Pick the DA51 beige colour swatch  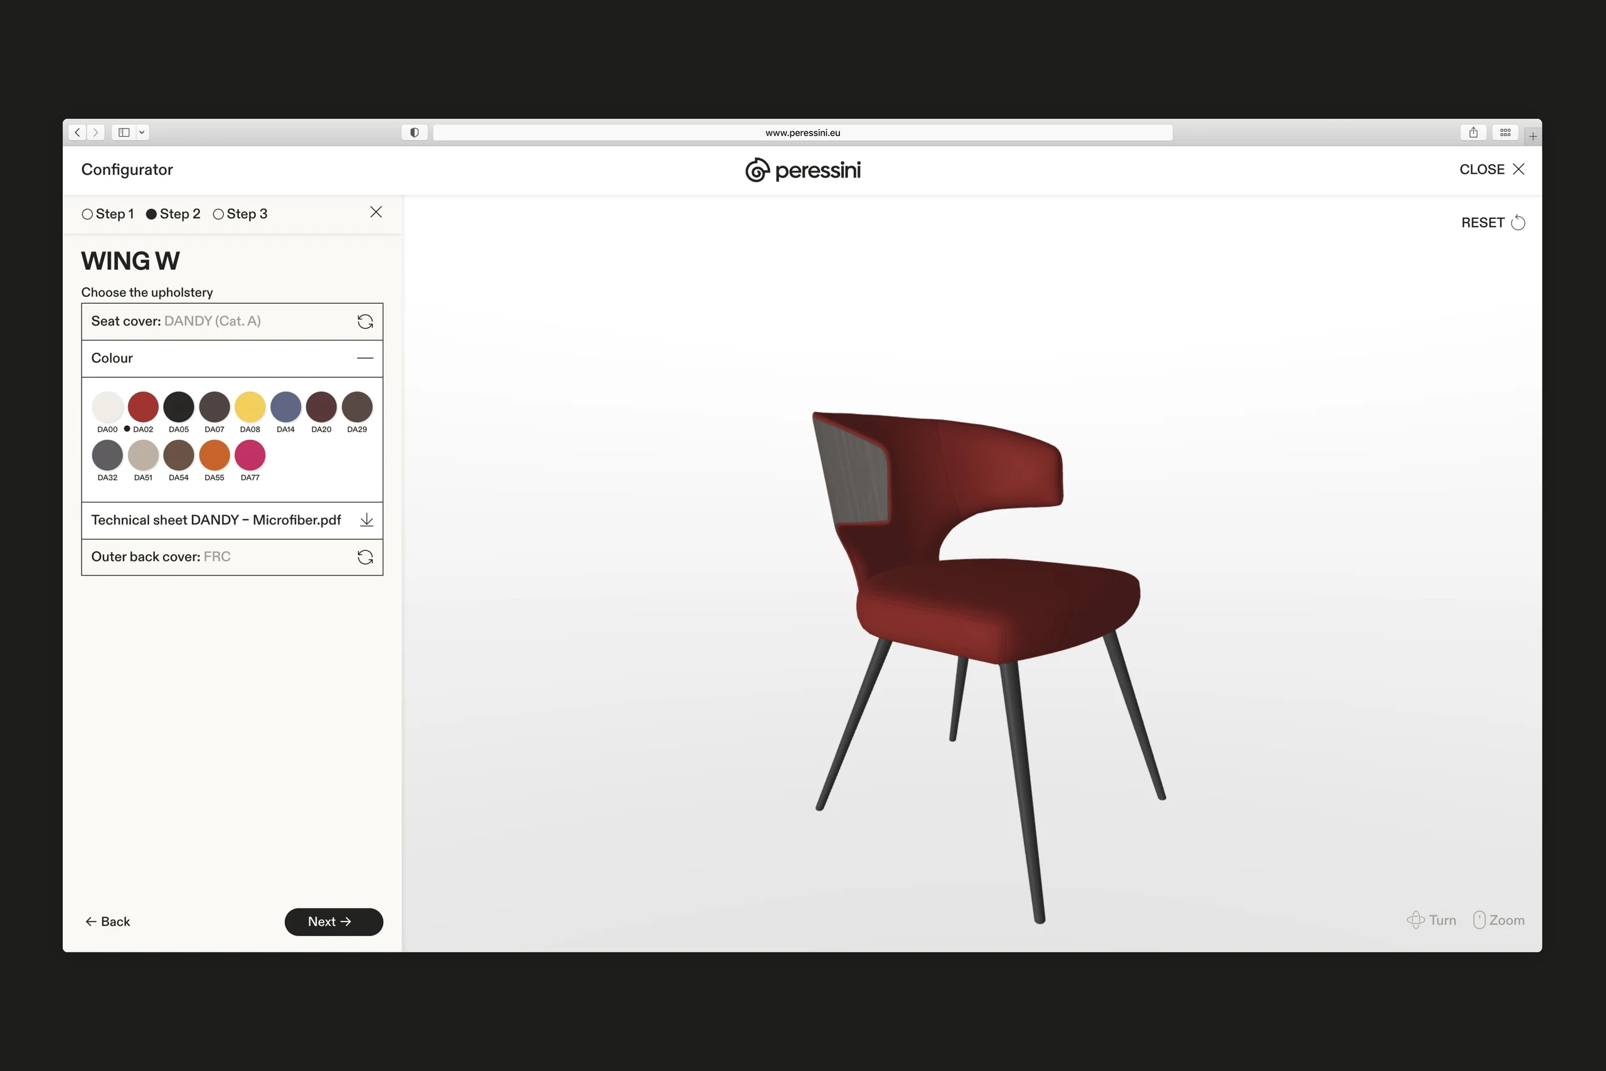coord(144,456)
